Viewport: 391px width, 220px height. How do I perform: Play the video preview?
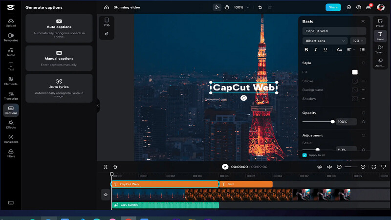(x=225, y=167)
